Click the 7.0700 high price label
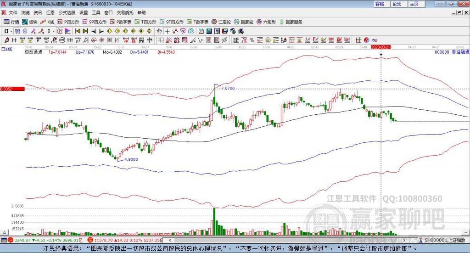This screenshot has height=253, width=470. 228,88
